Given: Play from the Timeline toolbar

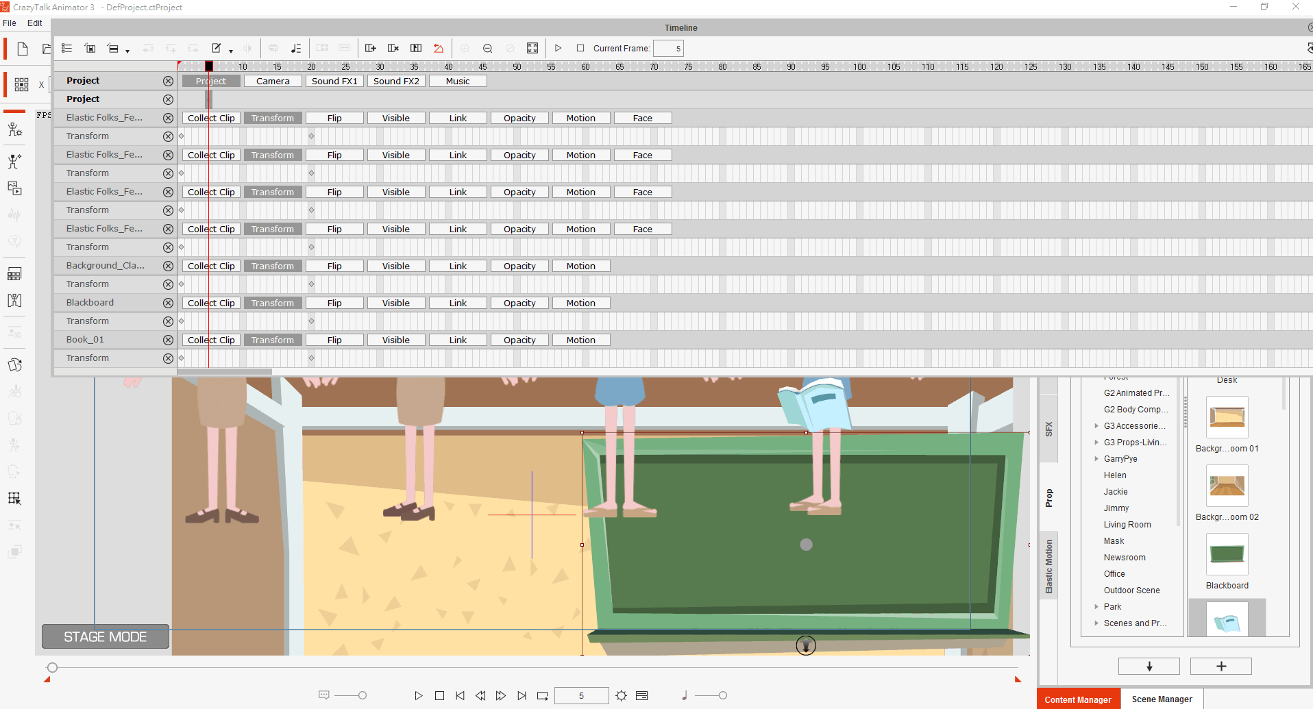Looking at the screenshot, I should coord(558,48).
